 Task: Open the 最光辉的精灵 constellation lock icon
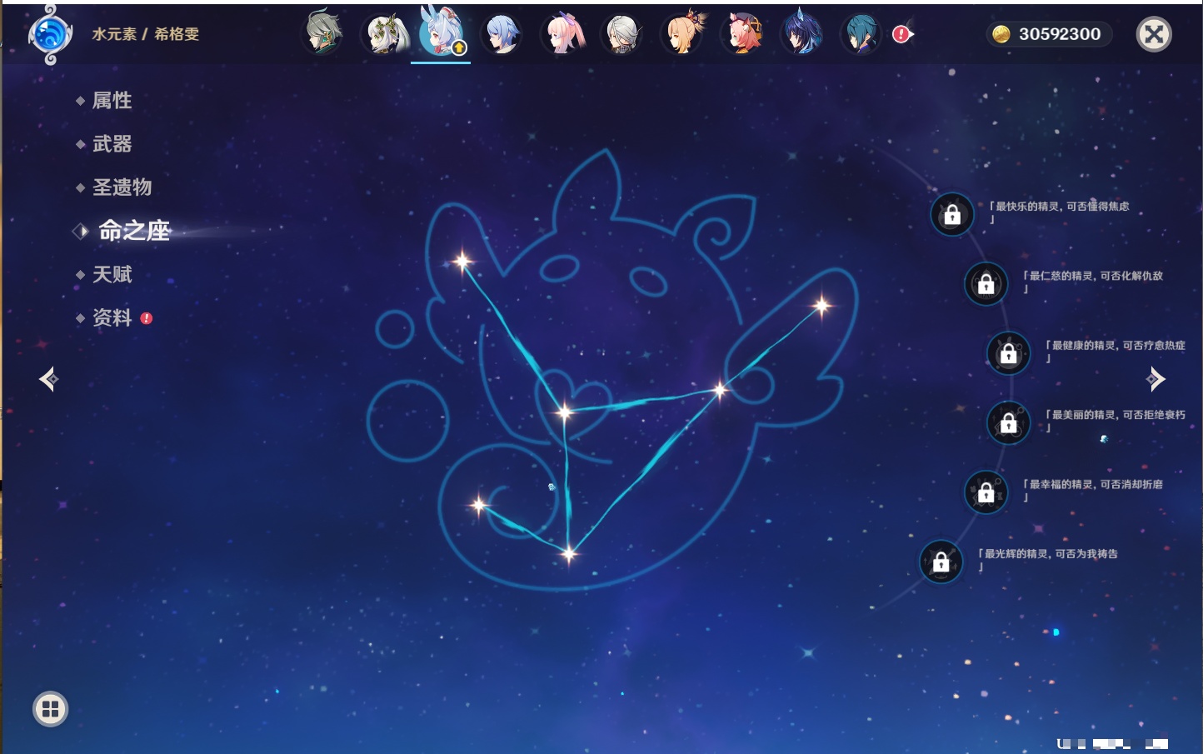[x=941, y=562]
